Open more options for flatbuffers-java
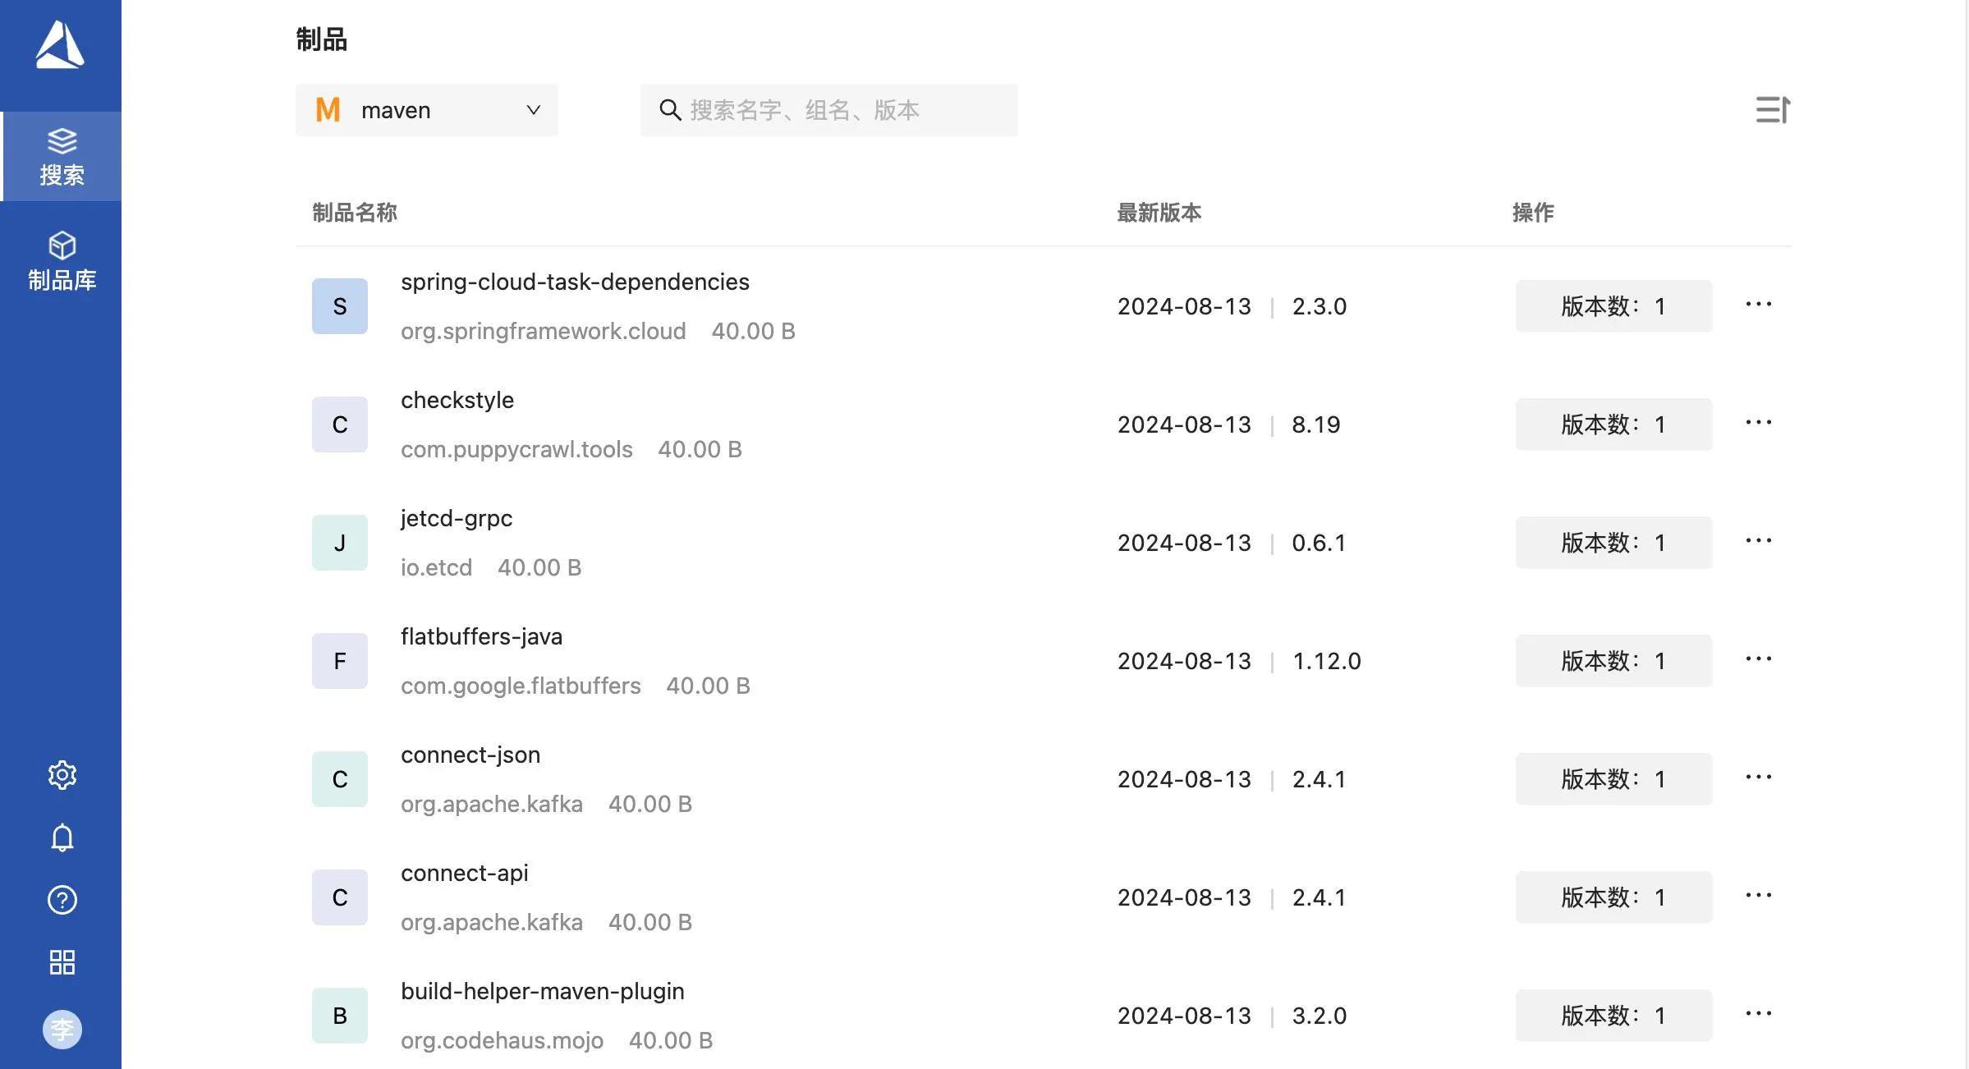This screenshot has width=1969, height=1069. pos(1759,659)
